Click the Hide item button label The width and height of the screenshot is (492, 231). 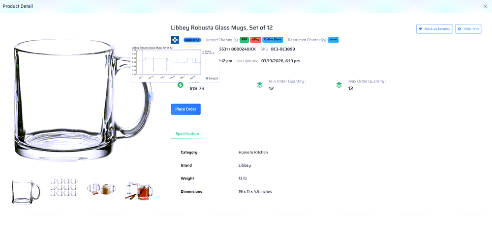(x=471, y=29)
